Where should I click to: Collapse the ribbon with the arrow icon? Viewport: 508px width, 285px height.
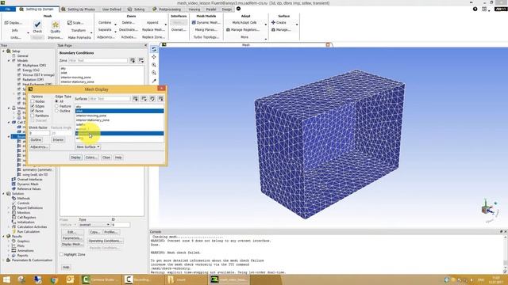238,9
